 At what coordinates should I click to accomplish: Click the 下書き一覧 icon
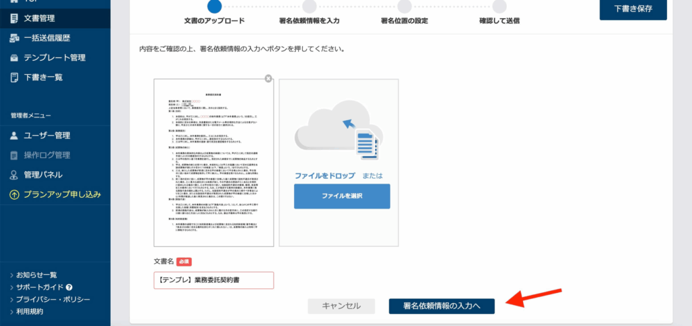point(14,77)
